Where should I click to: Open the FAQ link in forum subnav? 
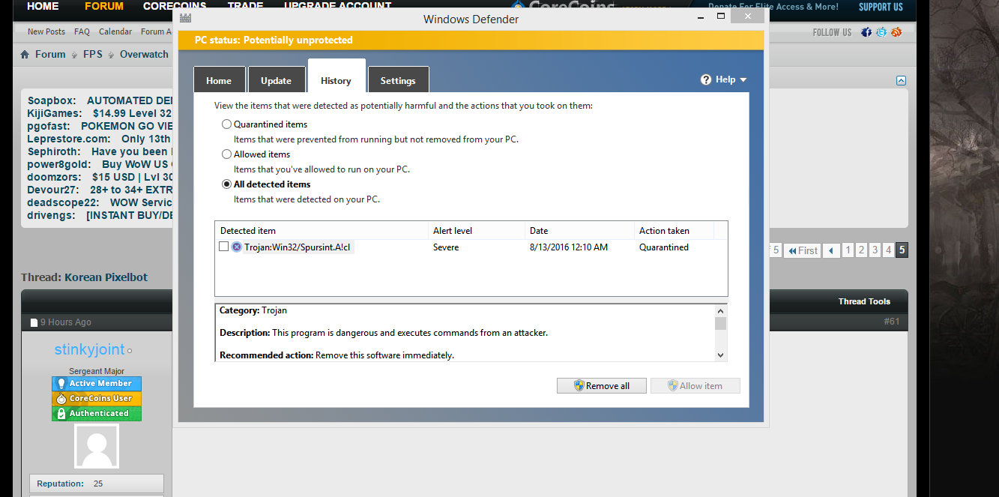click(82, 31)
